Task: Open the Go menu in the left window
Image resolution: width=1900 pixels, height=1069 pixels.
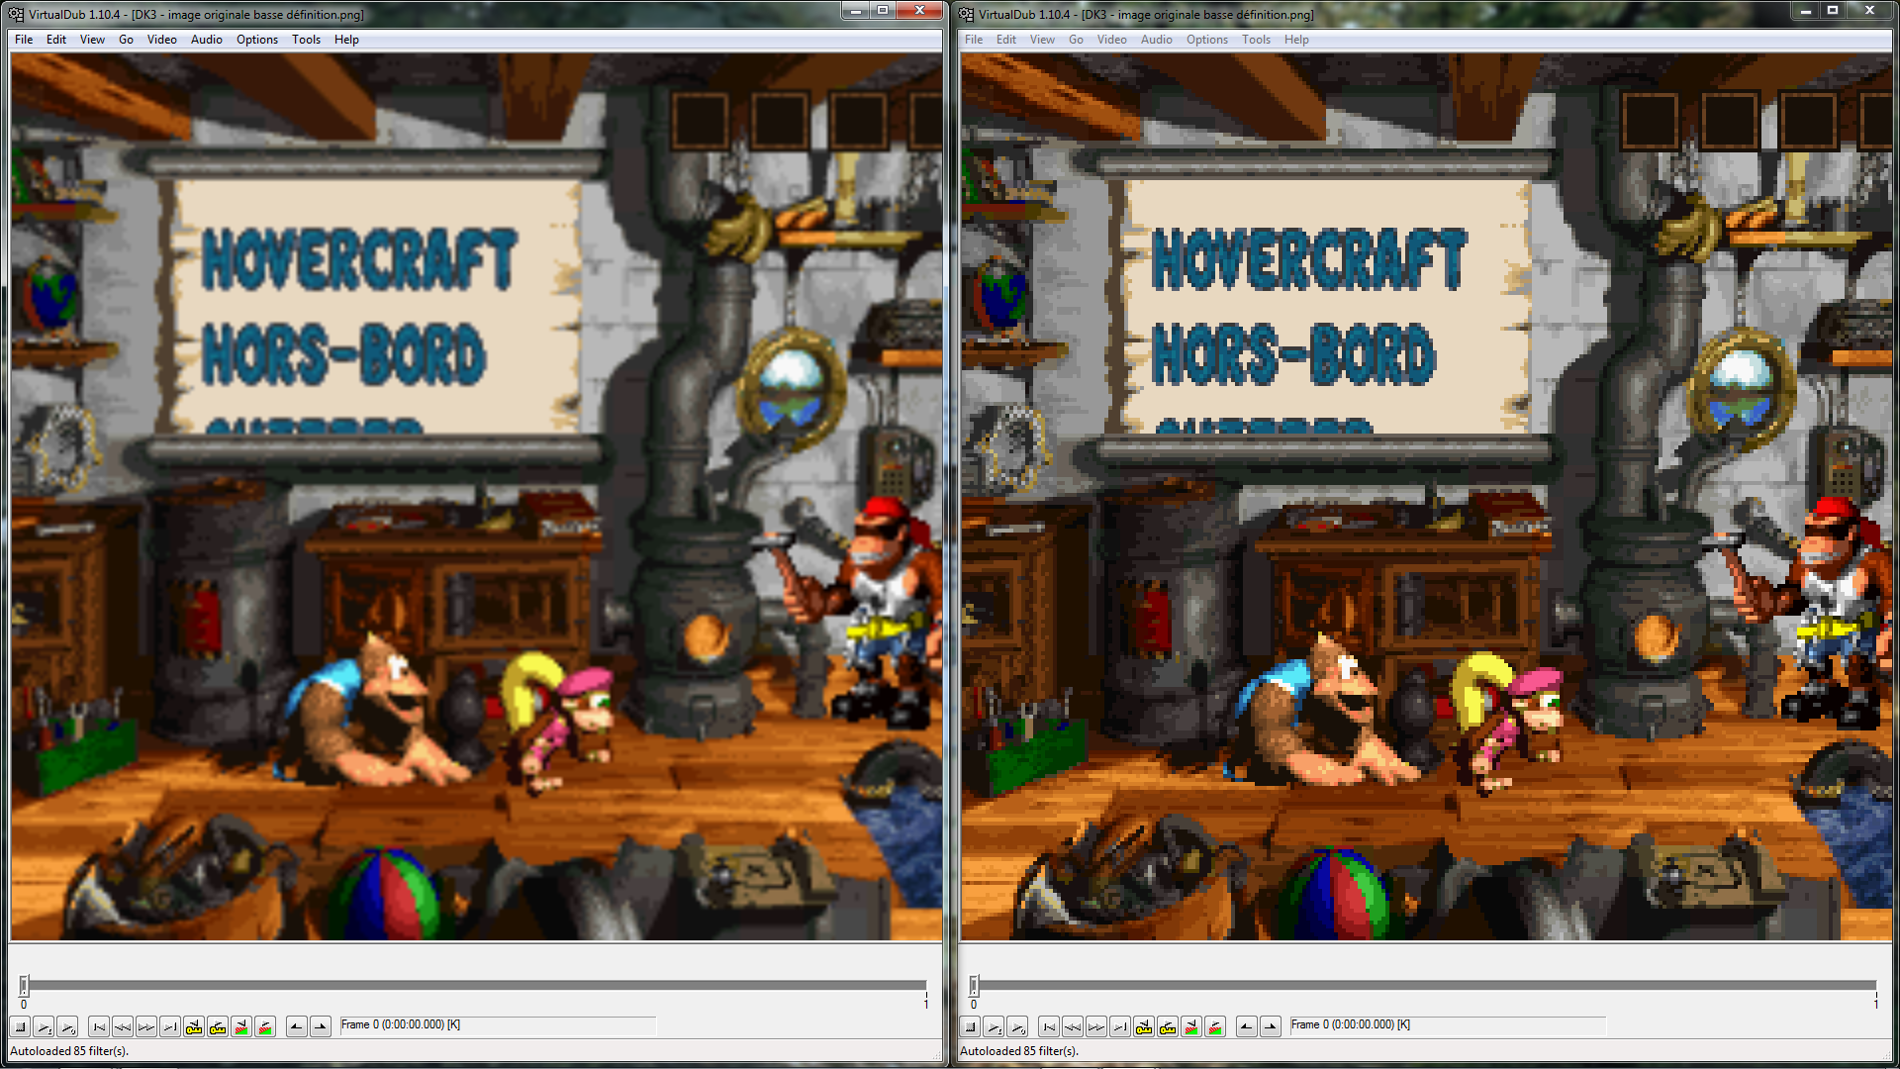Action: pos(126,40)
